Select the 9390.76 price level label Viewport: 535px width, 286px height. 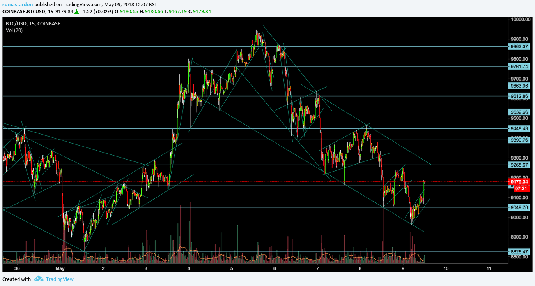point(519,140)
